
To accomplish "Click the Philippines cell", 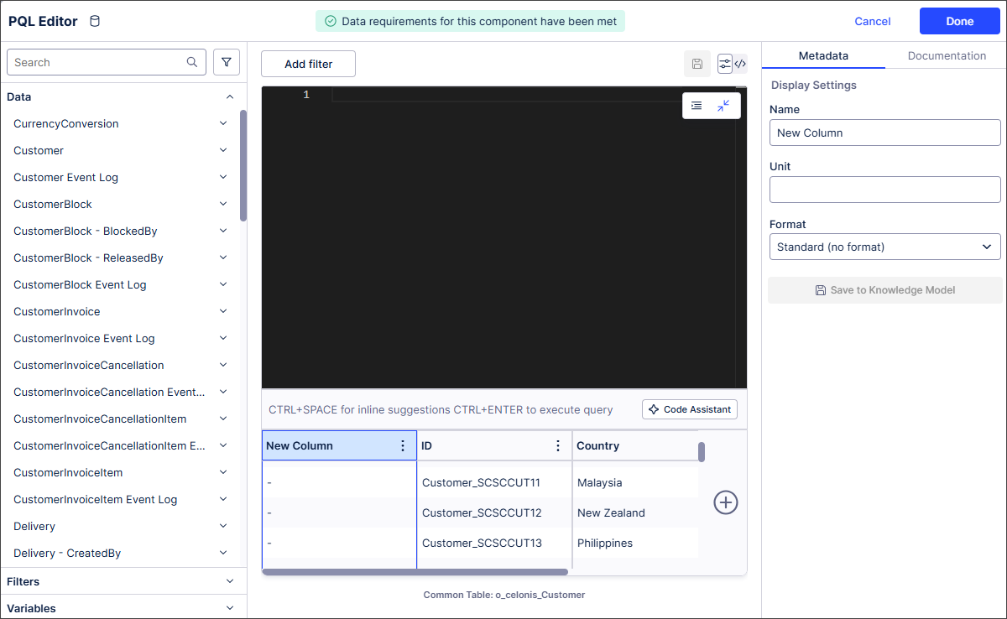I will click(635, 543).
